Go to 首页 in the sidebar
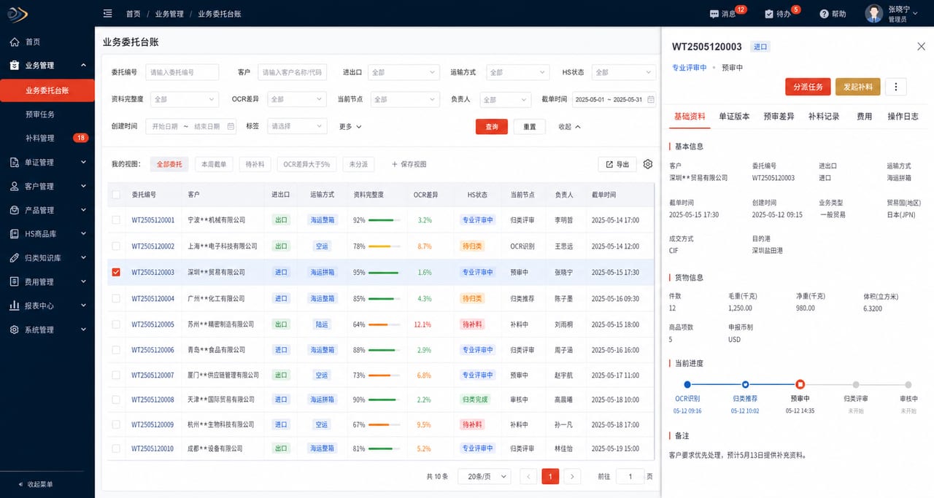 click(x=33, y=42)
